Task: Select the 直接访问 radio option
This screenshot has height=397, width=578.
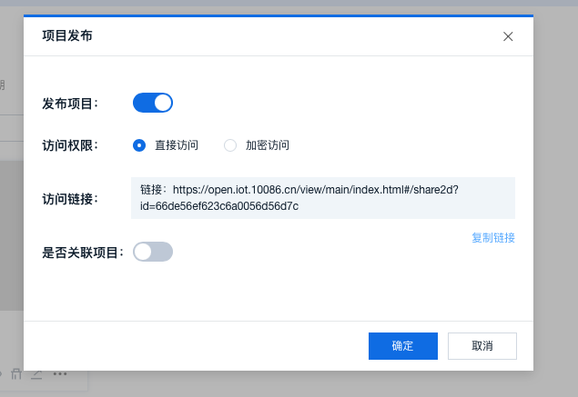Action: click(x=139, y=145)
